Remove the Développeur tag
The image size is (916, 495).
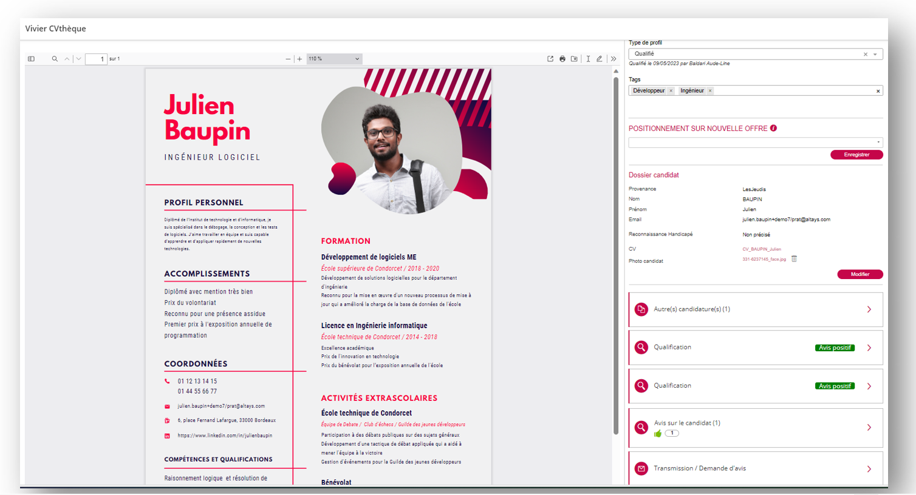671,91
